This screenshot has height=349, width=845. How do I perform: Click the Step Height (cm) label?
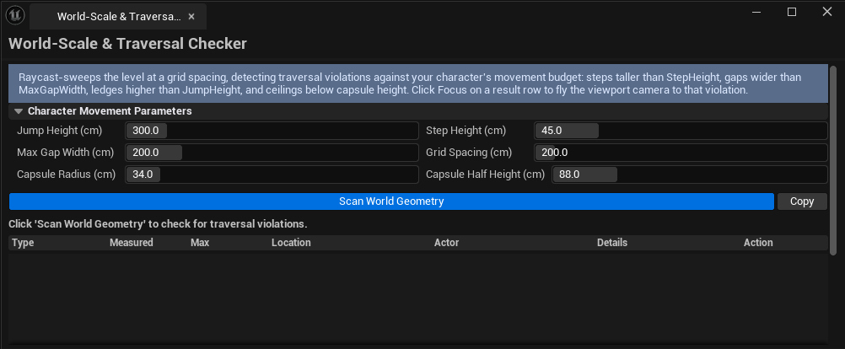coord(466,131)
